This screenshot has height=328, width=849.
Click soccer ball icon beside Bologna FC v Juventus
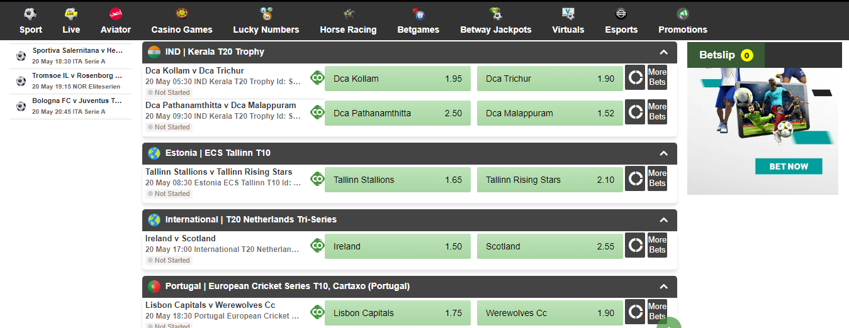[21, 106]
